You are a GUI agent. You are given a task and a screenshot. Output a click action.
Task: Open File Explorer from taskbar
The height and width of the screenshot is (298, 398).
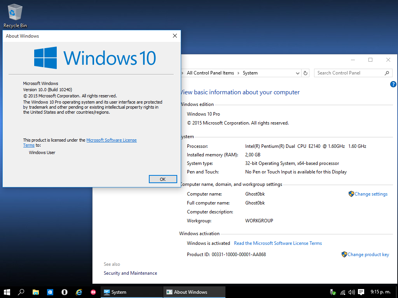pos(35,292)
